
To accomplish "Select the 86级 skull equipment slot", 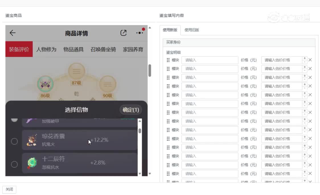I will click(x=45, y=84).
